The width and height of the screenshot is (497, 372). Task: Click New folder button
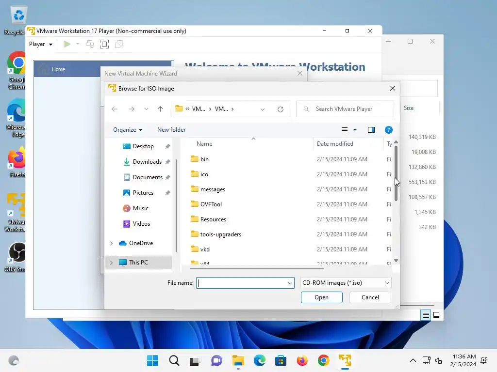click(171, 130)
